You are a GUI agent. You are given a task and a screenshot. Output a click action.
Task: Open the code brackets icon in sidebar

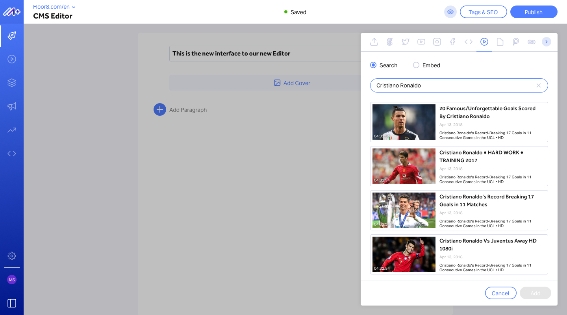click(12, 154)
